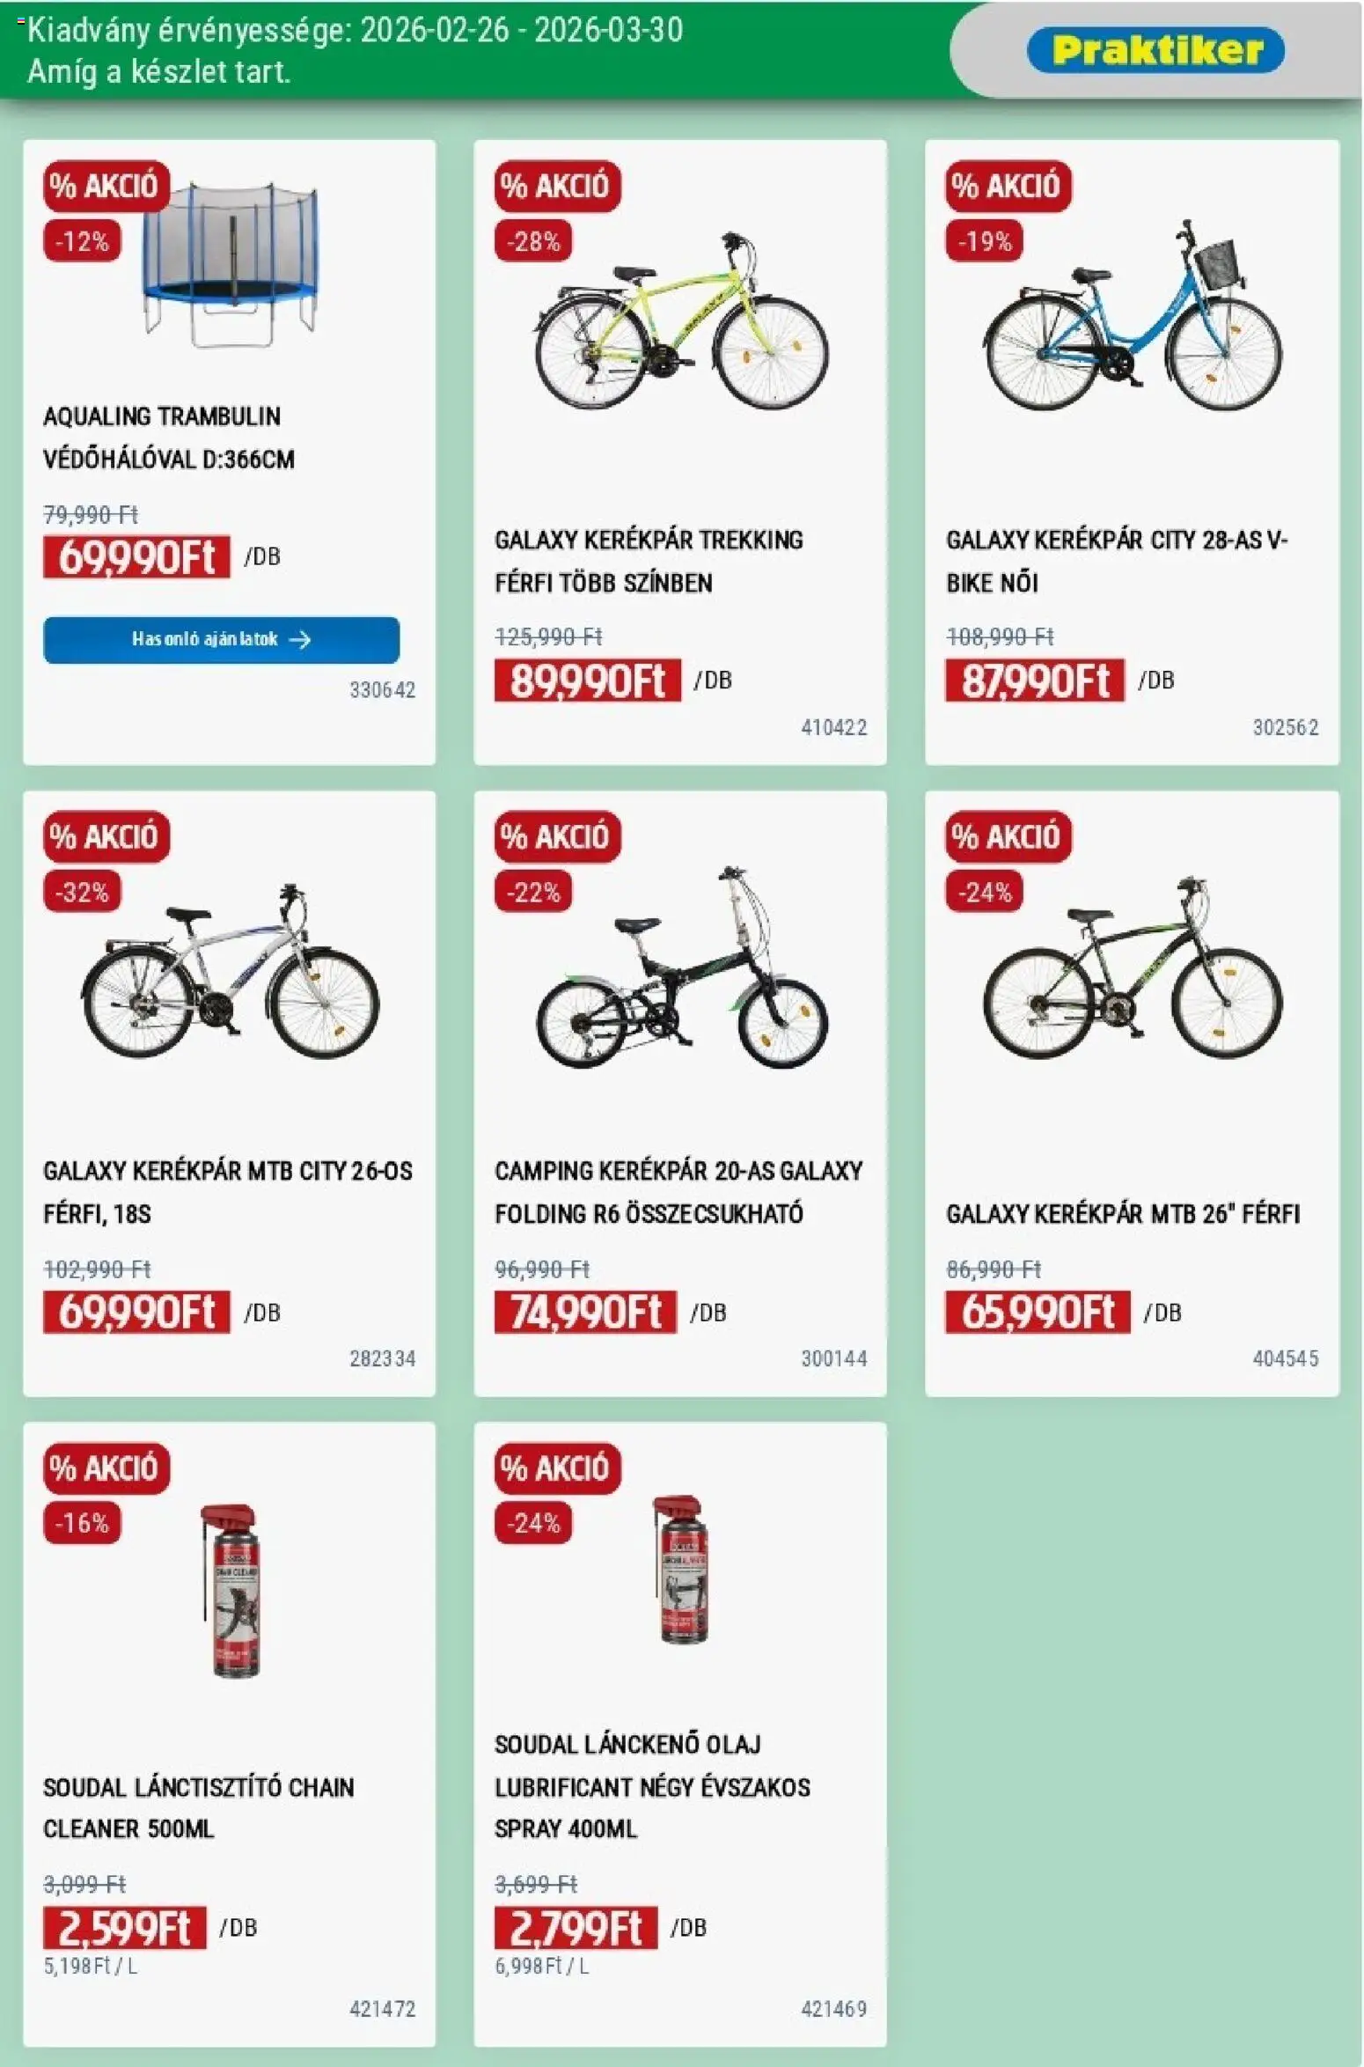1364x2067 pixels.
Task: Click the Hasonló ajánlatok button
Action: 221,639
